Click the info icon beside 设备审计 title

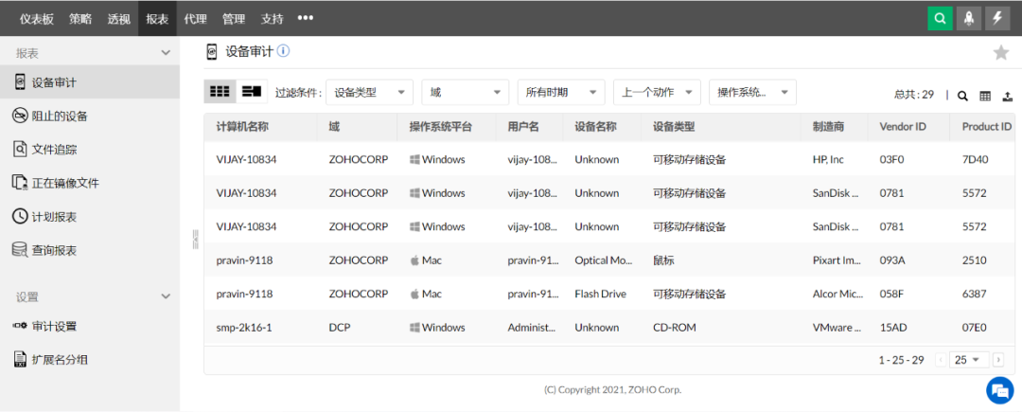coord(284,51)
